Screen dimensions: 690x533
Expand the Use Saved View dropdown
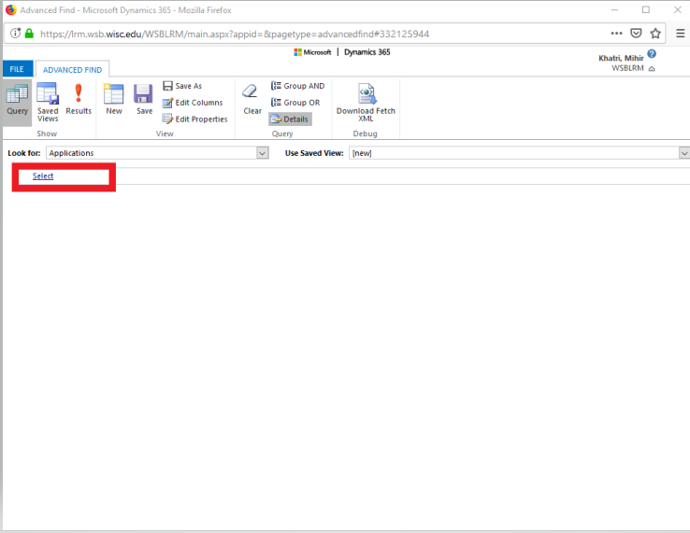pyautogui.click(x=683, y=153)
